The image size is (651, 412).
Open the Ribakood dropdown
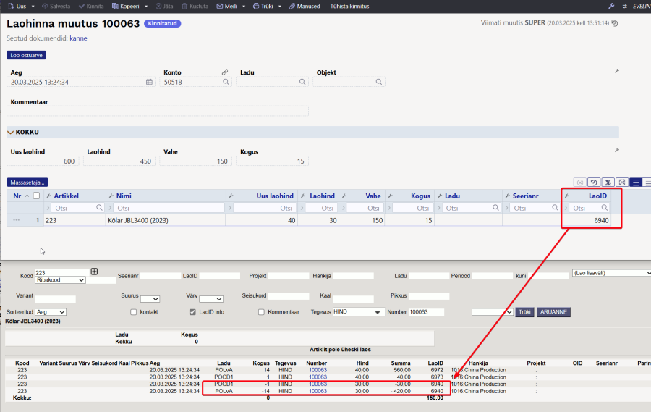[x=60, y=280]
